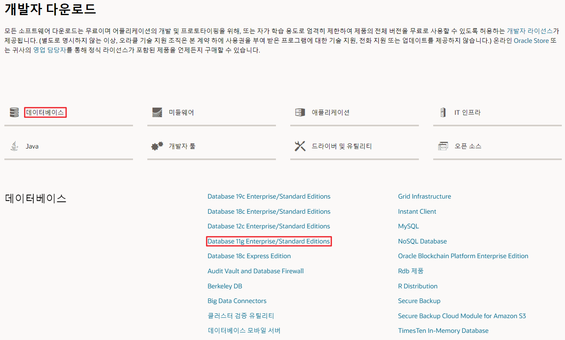Open the 데이터베이스 category tab

[x=45, y=112]
